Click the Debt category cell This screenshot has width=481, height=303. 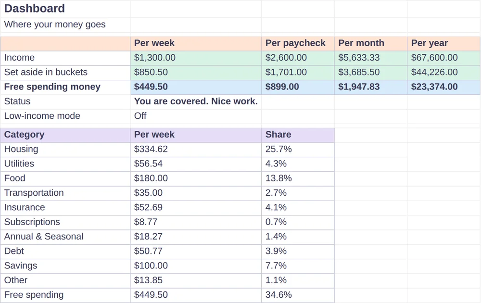click(x=65, y=252)
